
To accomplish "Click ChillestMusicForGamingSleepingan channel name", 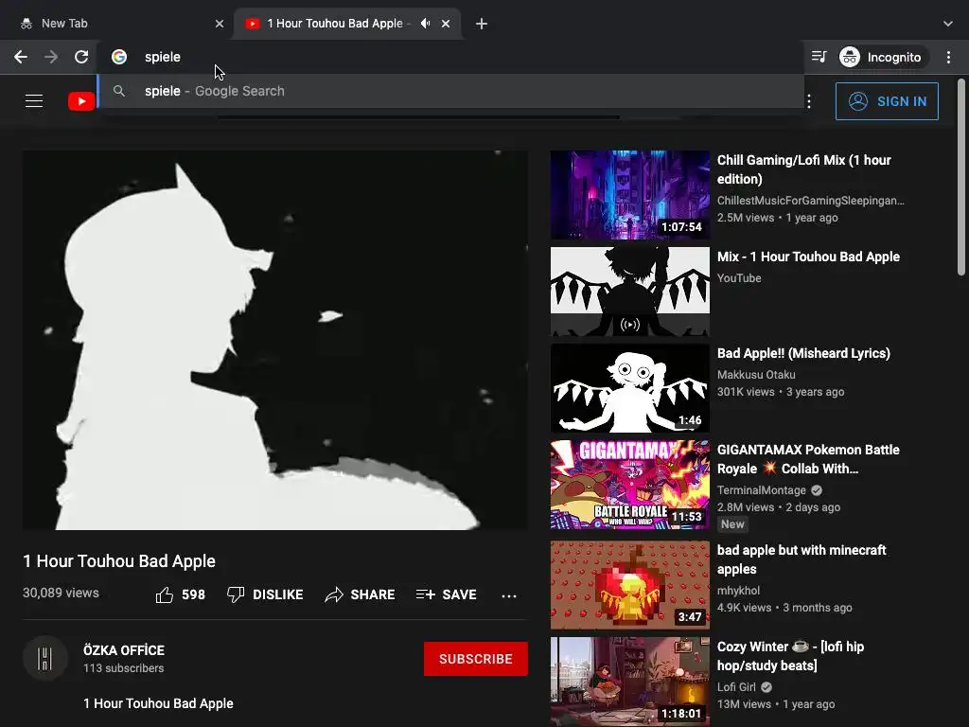I will coord(810,201).
